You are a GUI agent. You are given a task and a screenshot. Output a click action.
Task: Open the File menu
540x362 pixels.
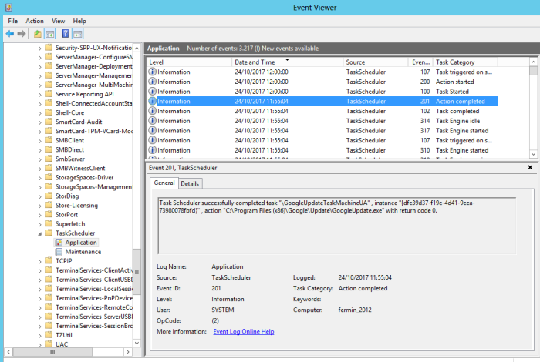tap(13, 21)
